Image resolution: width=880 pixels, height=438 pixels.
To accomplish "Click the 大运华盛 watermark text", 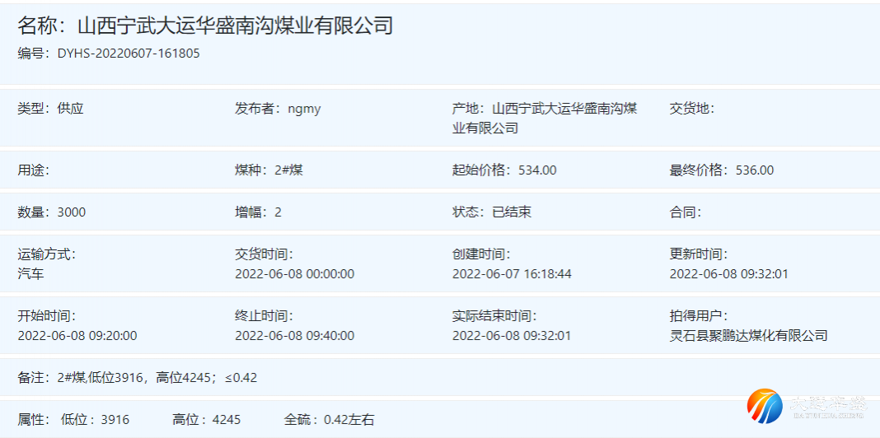I will click(x=827, y=405).
